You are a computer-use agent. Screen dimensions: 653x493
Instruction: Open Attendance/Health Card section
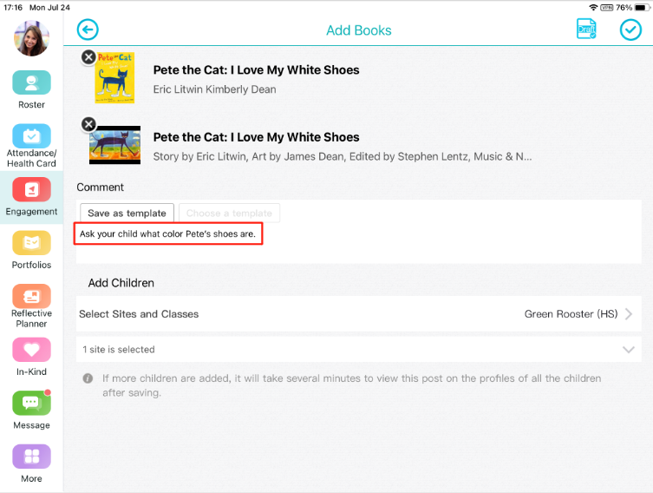(x=31, y=136)
